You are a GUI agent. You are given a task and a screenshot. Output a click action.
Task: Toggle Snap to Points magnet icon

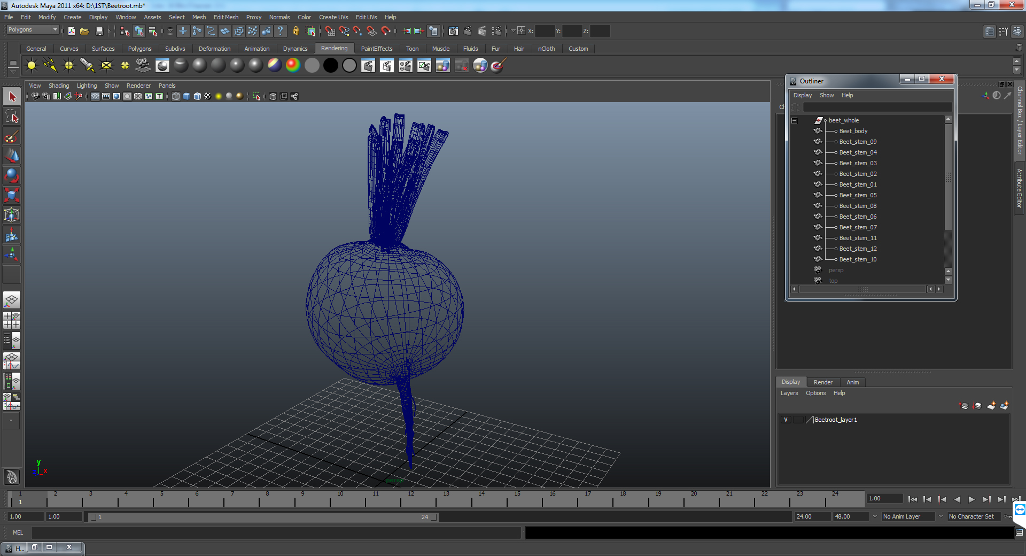tap(358, 32)
